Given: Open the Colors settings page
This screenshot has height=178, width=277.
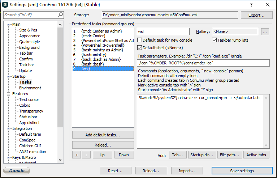Looking at the screenshot, I should click(25, 105).
